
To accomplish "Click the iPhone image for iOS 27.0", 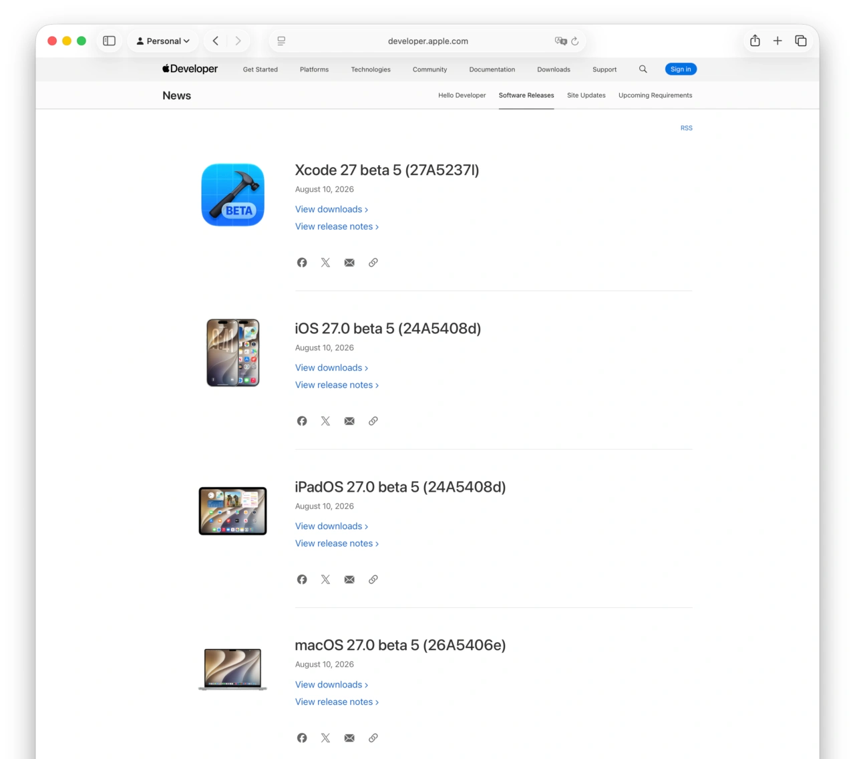I will pos(233,353).
